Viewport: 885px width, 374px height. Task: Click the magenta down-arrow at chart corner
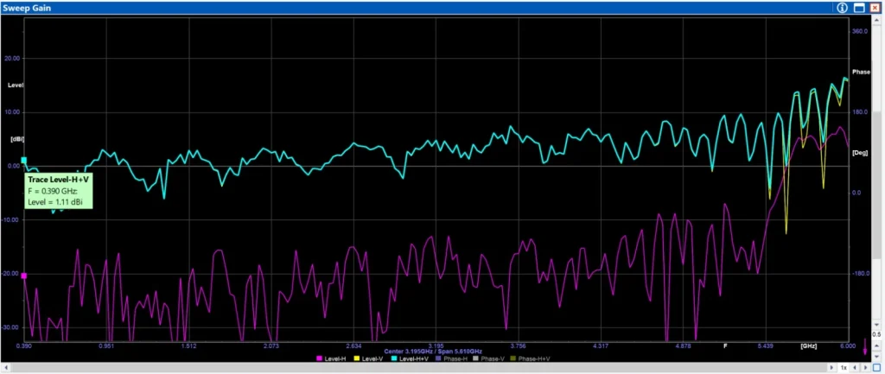(864, 346)
